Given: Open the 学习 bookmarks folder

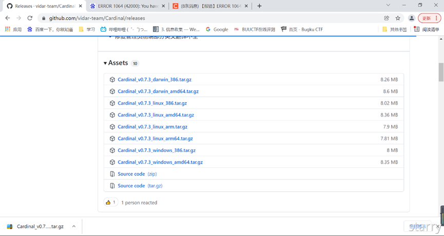Looking at the screenshot, I should 87,29.
